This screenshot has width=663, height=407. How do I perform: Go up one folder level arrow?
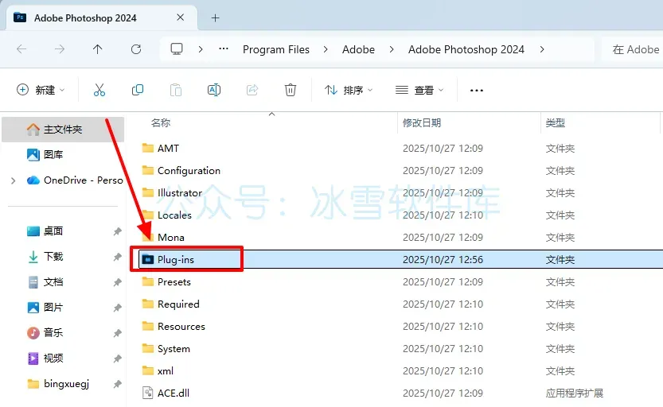tap(98, 49)
